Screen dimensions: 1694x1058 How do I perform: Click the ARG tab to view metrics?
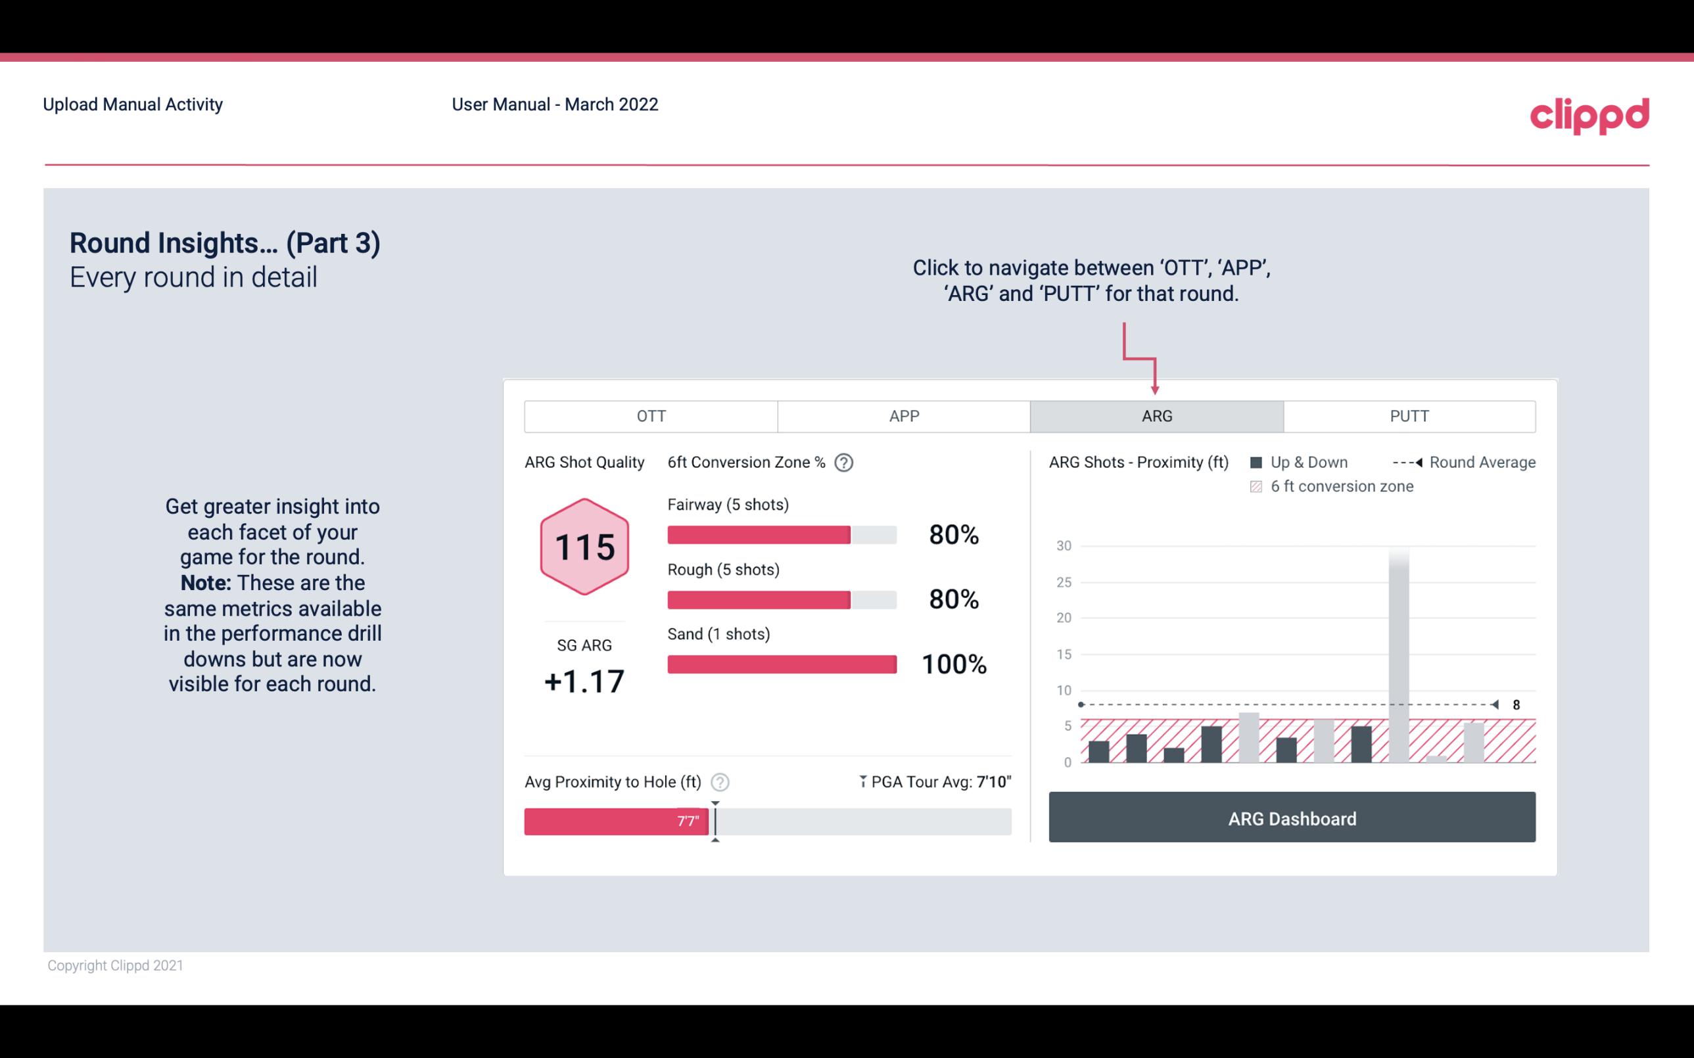coord(1154,417)
